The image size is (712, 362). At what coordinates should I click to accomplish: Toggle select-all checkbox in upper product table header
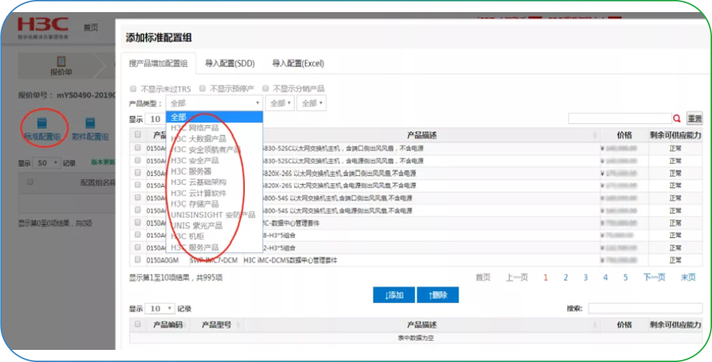click(x=138, y=135)
